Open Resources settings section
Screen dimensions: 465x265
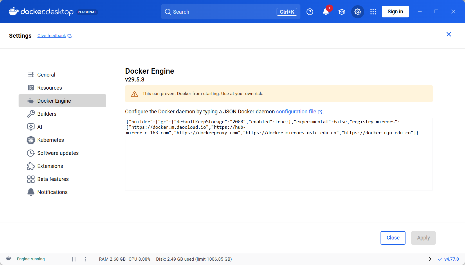(x=62, y=88)
